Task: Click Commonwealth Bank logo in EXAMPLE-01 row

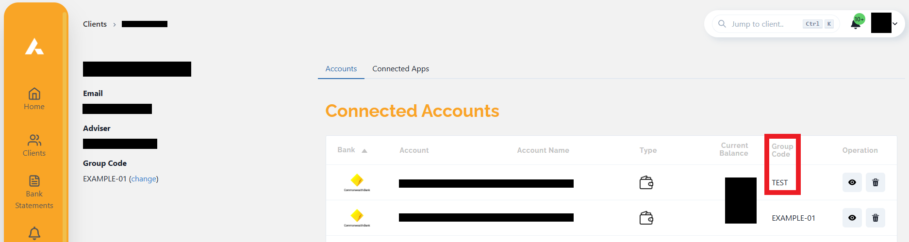Action: pyautogui.click(x=357, y=217)
